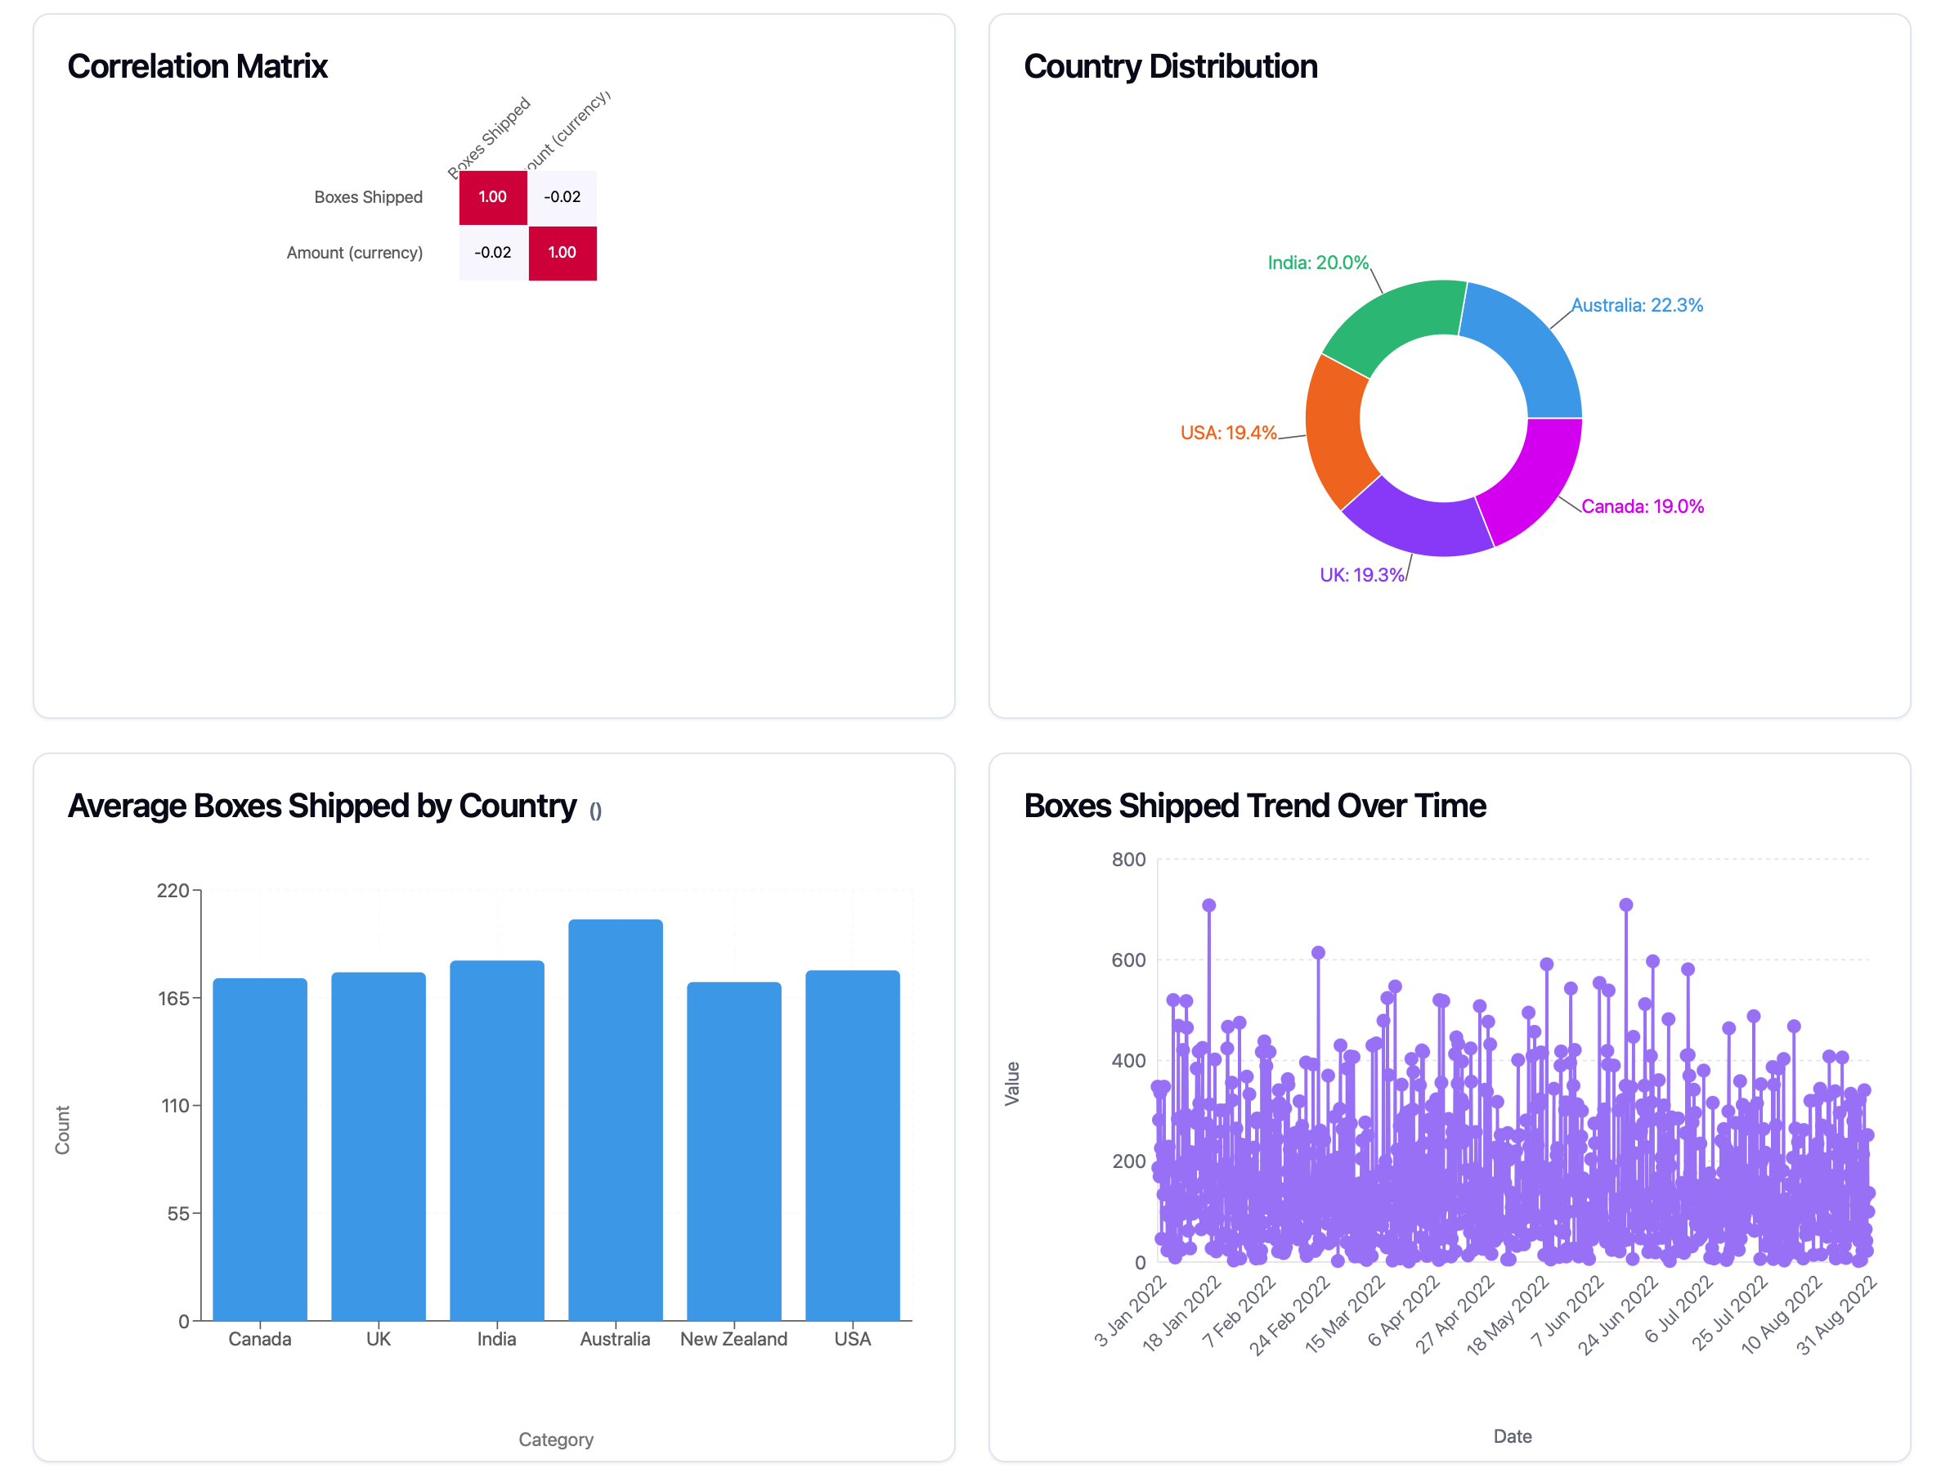Click the 'Amount (currency)' row label in the matrix
Viewport: 1941px width, 1478px height.
pyautogui.click(x=354, y=253)
